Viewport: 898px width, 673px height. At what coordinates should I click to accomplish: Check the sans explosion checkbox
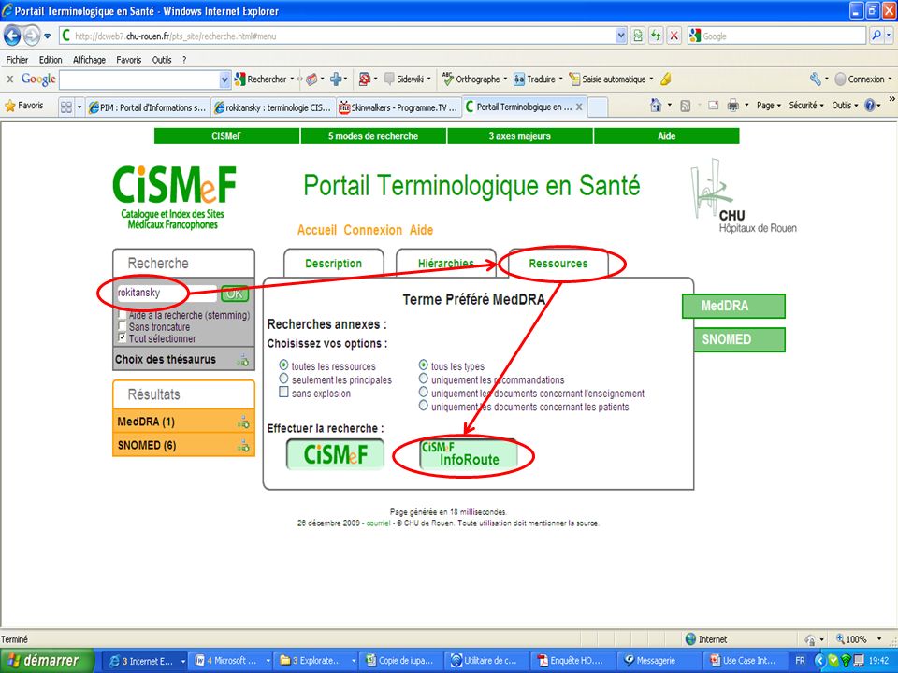click(x=283, y=392)
